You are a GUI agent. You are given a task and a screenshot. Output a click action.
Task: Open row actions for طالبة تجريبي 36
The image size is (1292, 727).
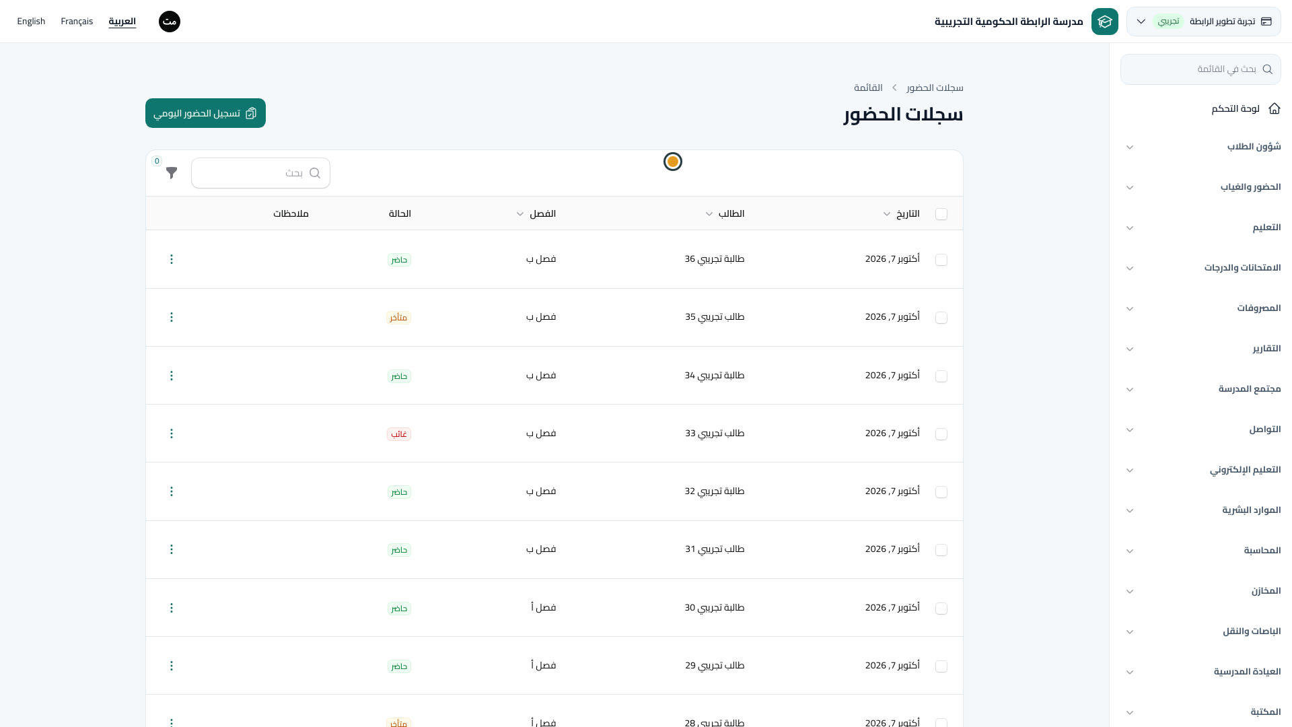(172, 259)
